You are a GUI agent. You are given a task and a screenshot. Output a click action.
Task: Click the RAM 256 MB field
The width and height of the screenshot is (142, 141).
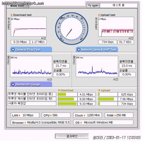pyautogui.click(x=119, y=115)
